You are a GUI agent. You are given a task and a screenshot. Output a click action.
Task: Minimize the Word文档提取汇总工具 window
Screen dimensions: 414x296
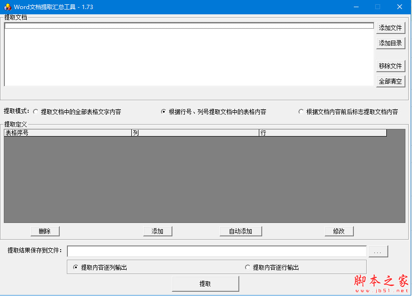point(356,7)
